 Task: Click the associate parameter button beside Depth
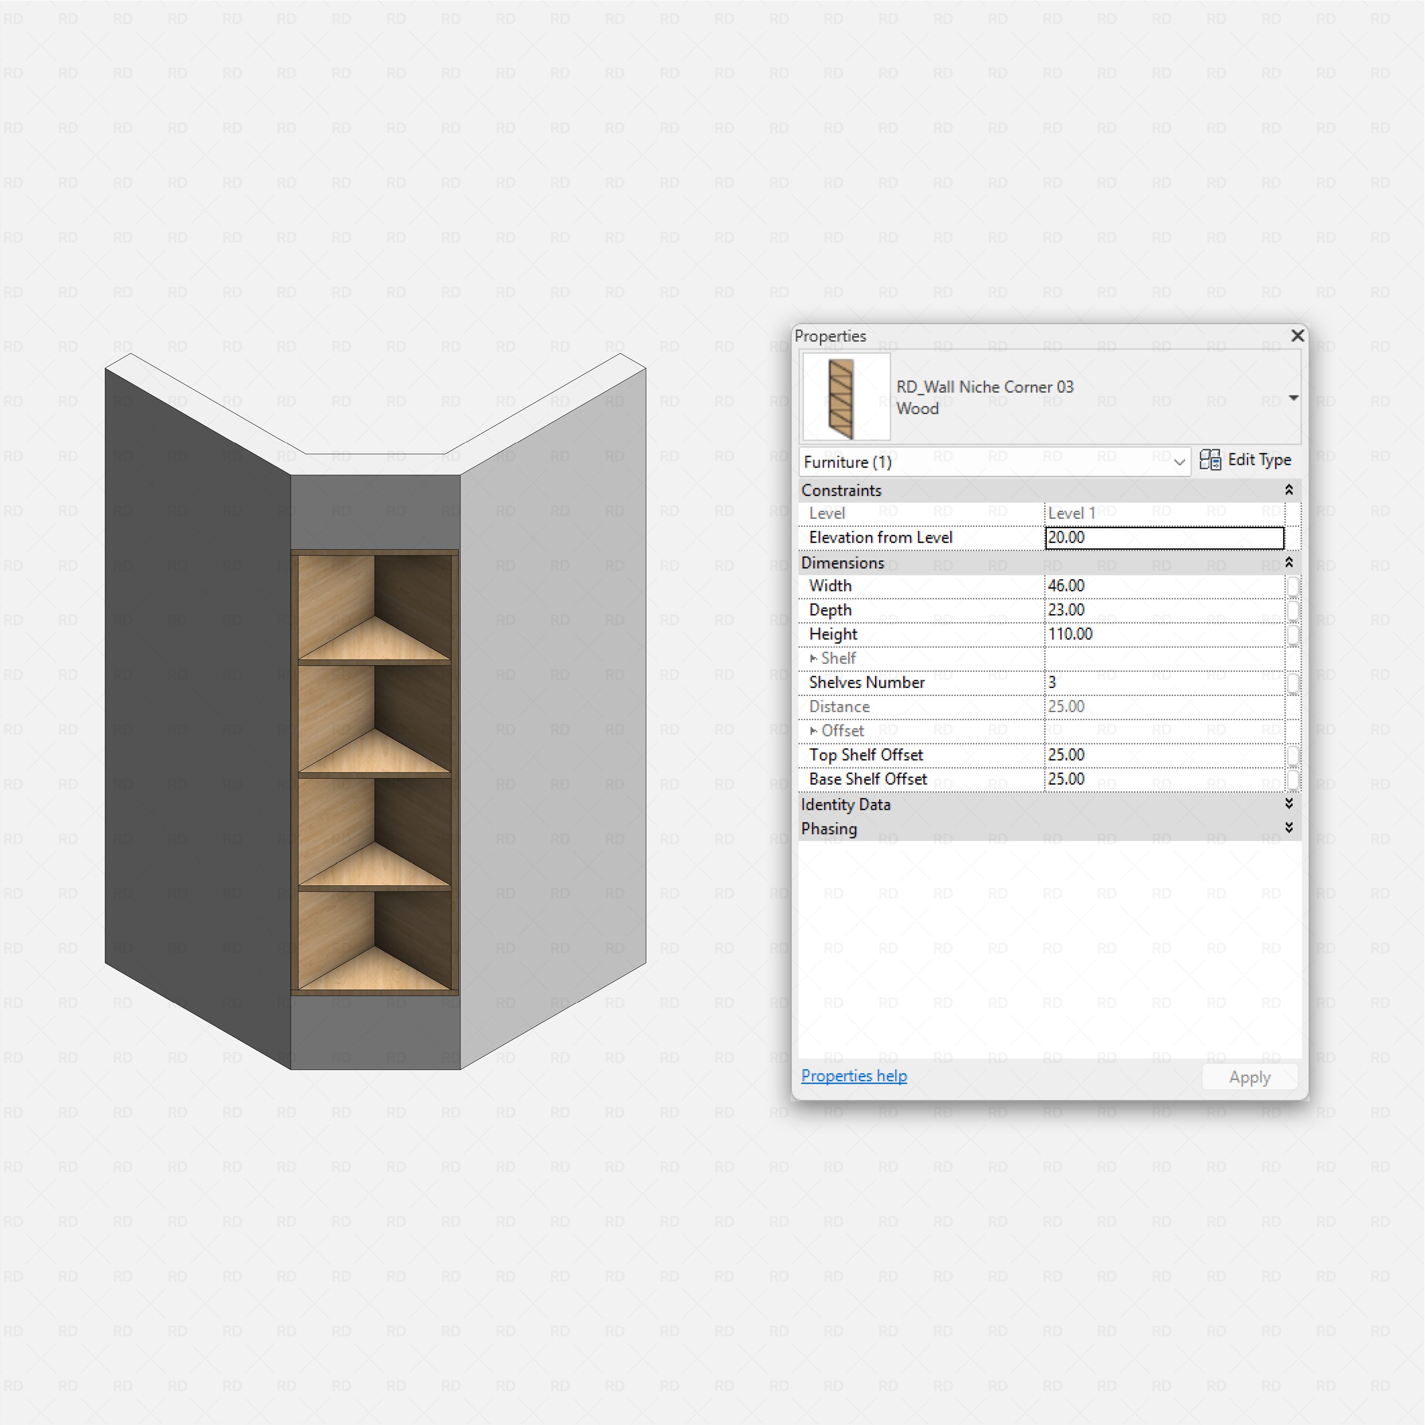click(x=1293, y=610)
